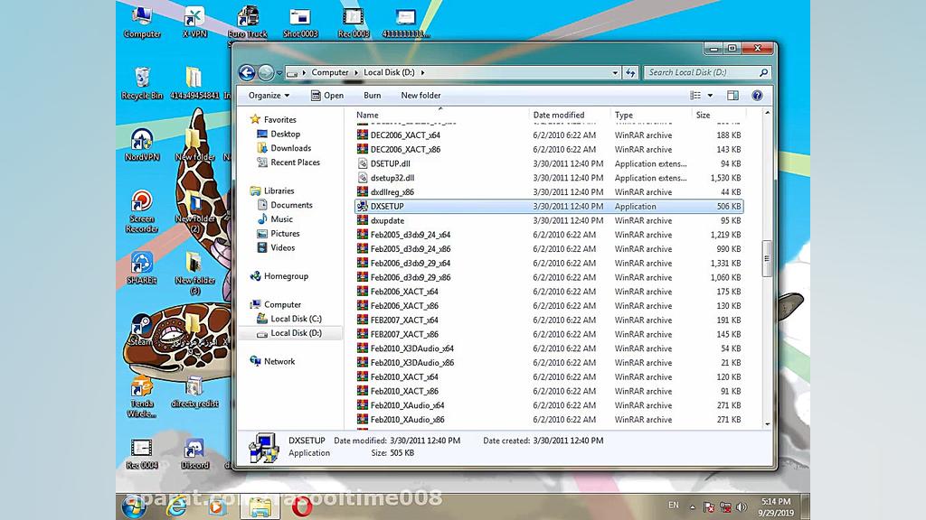Click the Back navigation arrow button

(246, 72)
